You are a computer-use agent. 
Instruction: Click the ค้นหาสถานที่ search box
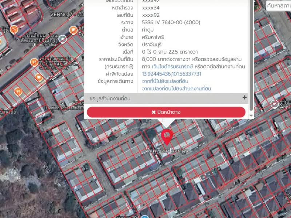coord(279,5)
